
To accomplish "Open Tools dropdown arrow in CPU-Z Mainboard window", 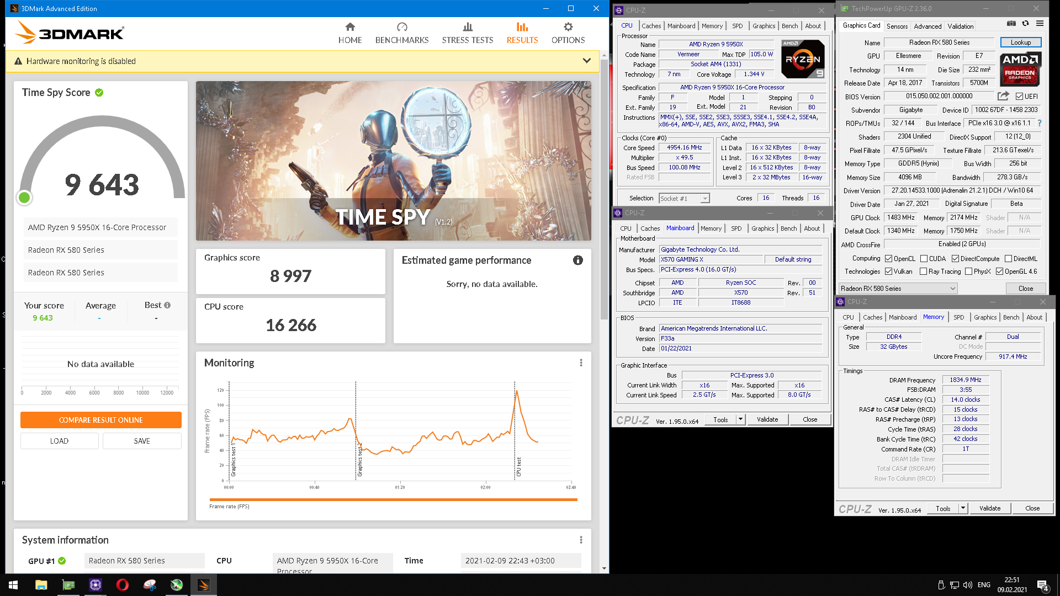I will 740,419.
